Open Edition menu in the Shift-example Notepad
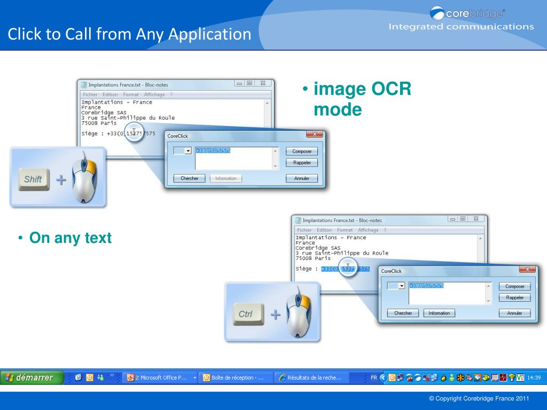 (110, 94)
